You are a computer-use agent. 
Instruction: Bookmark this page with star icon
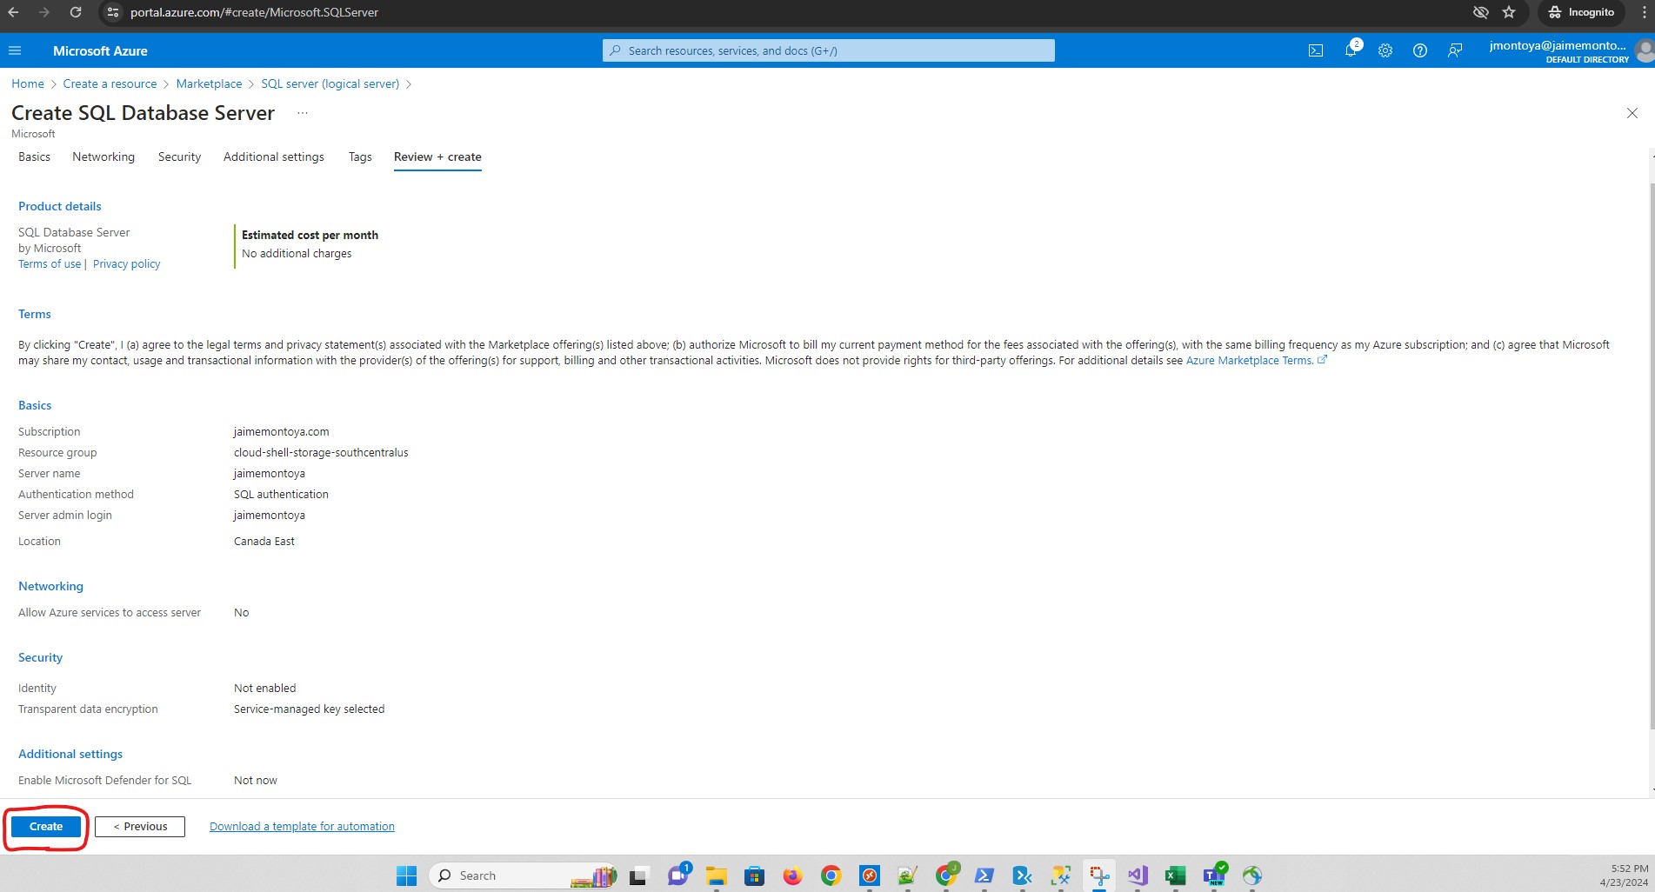pos(1509,12)
